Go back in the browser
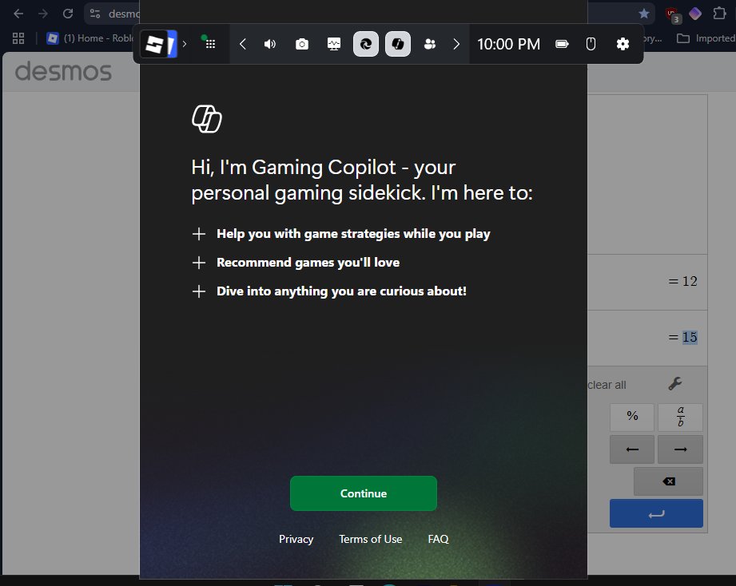Image resolution: width=736 pixels, height=586 pixels. 18,14
